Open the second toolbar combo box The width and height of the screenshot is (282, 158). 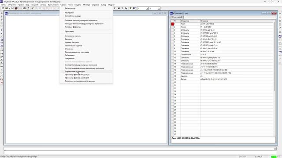[155, 8]
